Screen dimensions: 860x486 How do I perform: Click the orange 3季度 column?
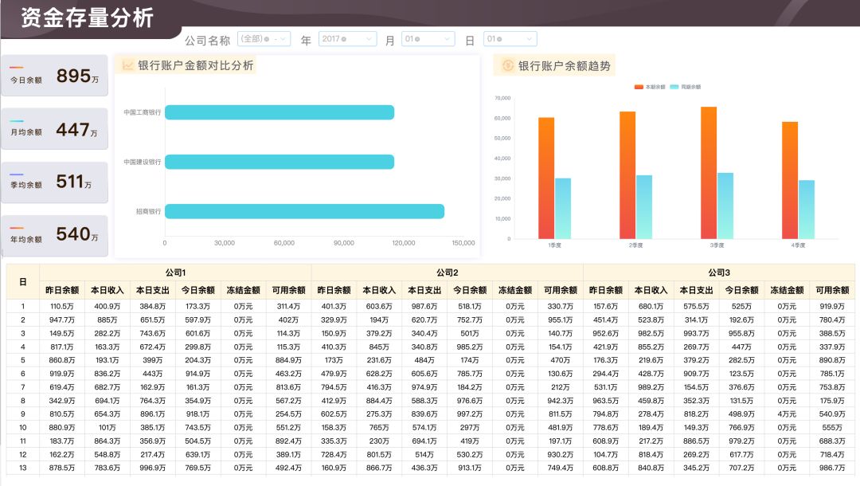(709, 173)
